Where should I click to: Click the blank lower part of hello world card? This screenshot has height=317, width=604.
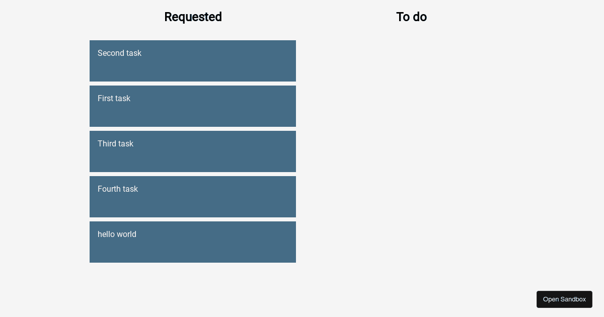[x=193, y=253]
